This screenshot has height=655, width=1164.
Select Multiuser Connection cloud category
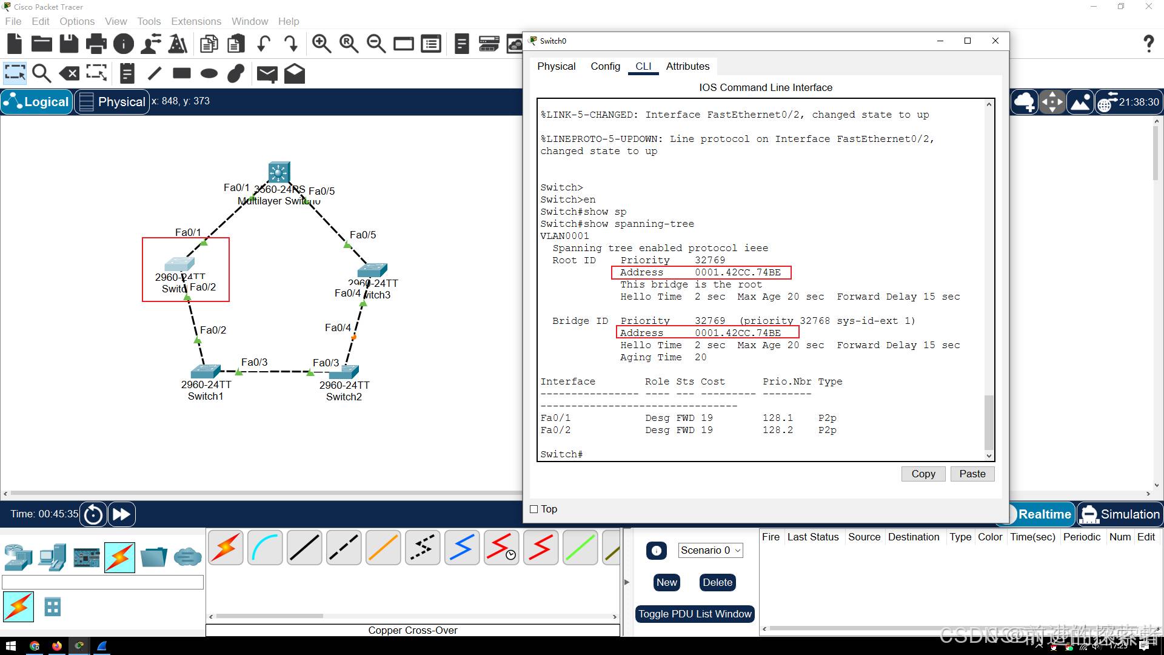click(187, 557)
